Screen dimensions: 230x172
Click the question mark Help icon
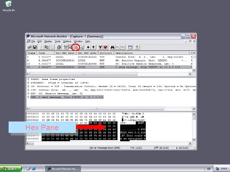[x=137, y=47]
